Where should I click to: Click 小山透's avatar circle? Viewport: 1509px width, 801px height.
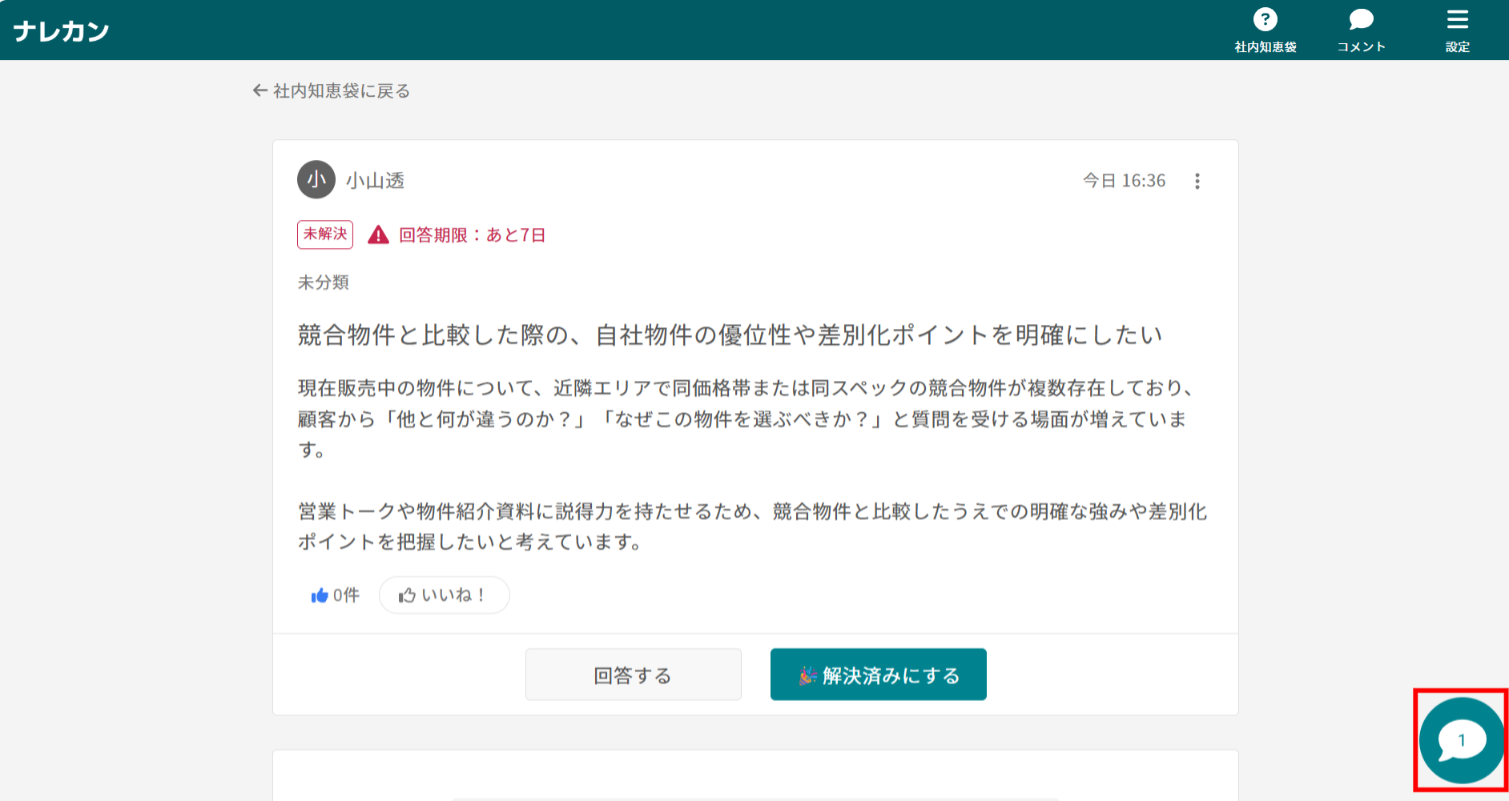pos(316,179)
